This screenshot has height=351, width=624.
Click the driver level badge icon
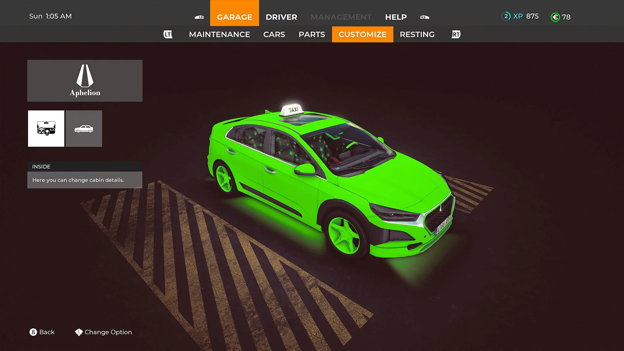coord(506,16)
